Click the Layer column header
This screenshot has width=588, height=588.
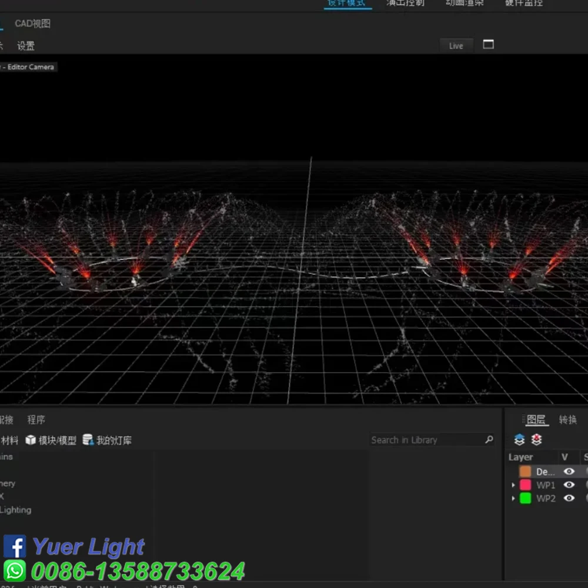coord(520,457)
